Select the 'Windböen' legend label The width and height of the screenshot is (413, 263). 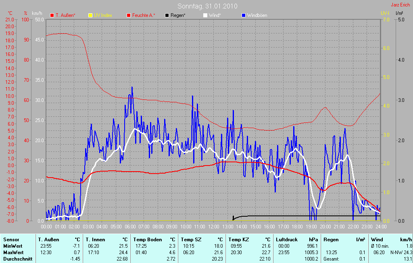257,15
